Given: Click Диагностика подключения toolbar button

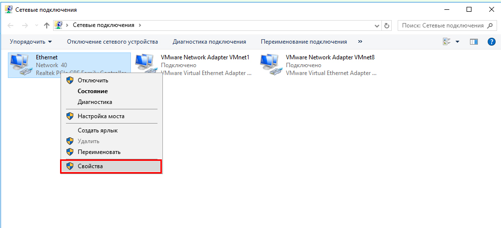Looking at the screenshot, I should click(x=209, y=42).
